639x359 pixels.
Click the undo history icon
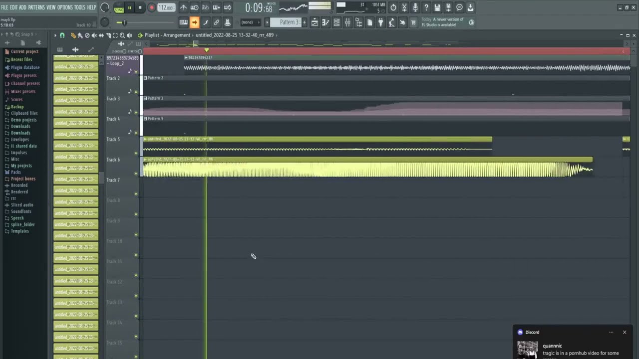[393, 7]
